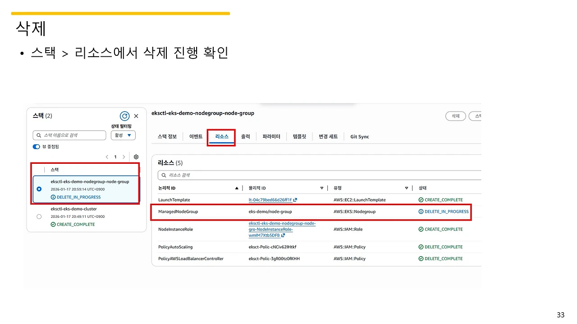Select eksctl-eks-demo-cluster stack radio button
Viewport: 577px width, 324px height.
coord(39,216)
